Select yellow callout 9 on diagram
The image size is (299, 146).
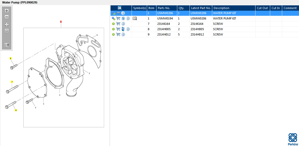(16, 110)
